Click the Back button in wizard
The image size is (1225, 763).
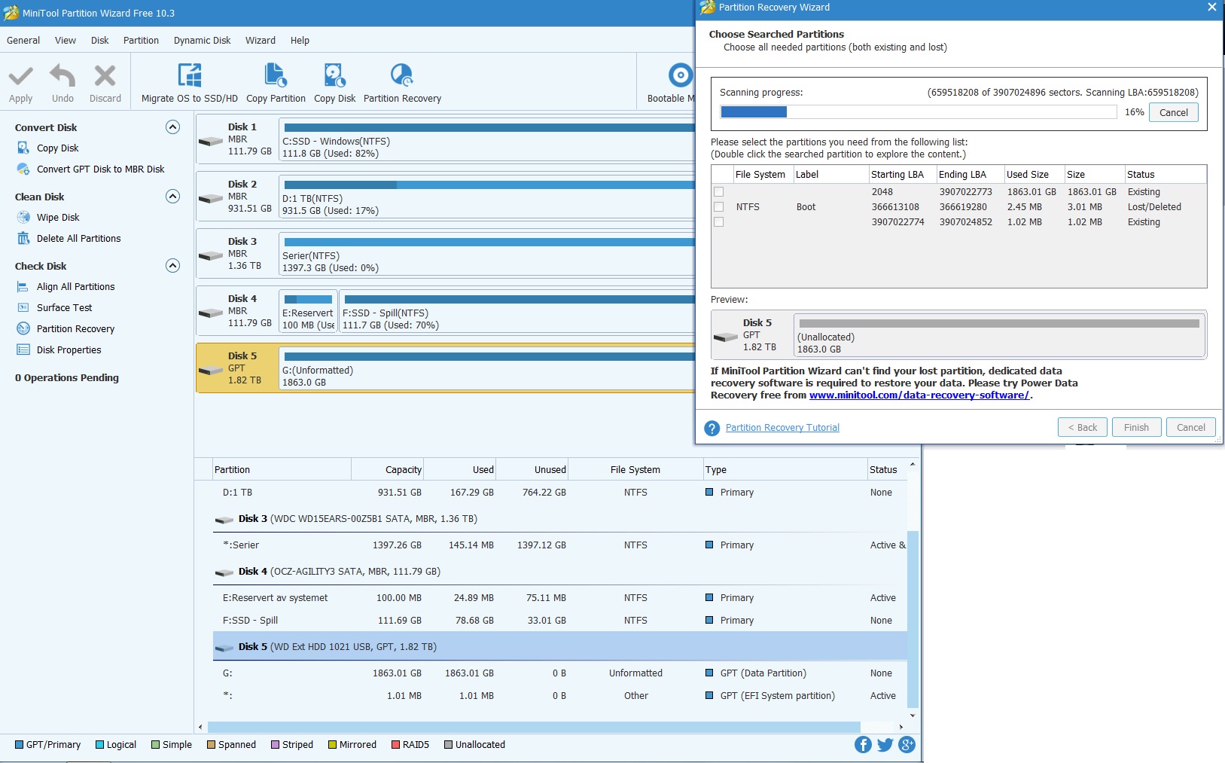click(1083, 428)
